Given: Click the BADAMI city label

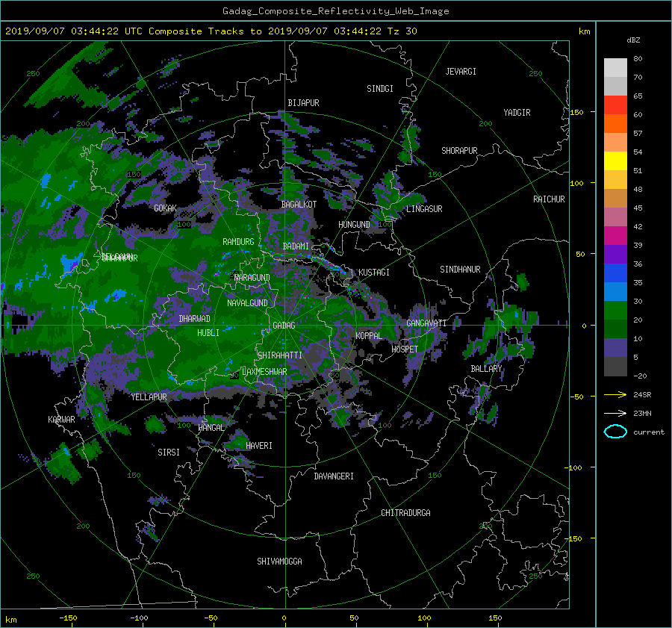Looking at the screenshot, I should coord(296,246).
